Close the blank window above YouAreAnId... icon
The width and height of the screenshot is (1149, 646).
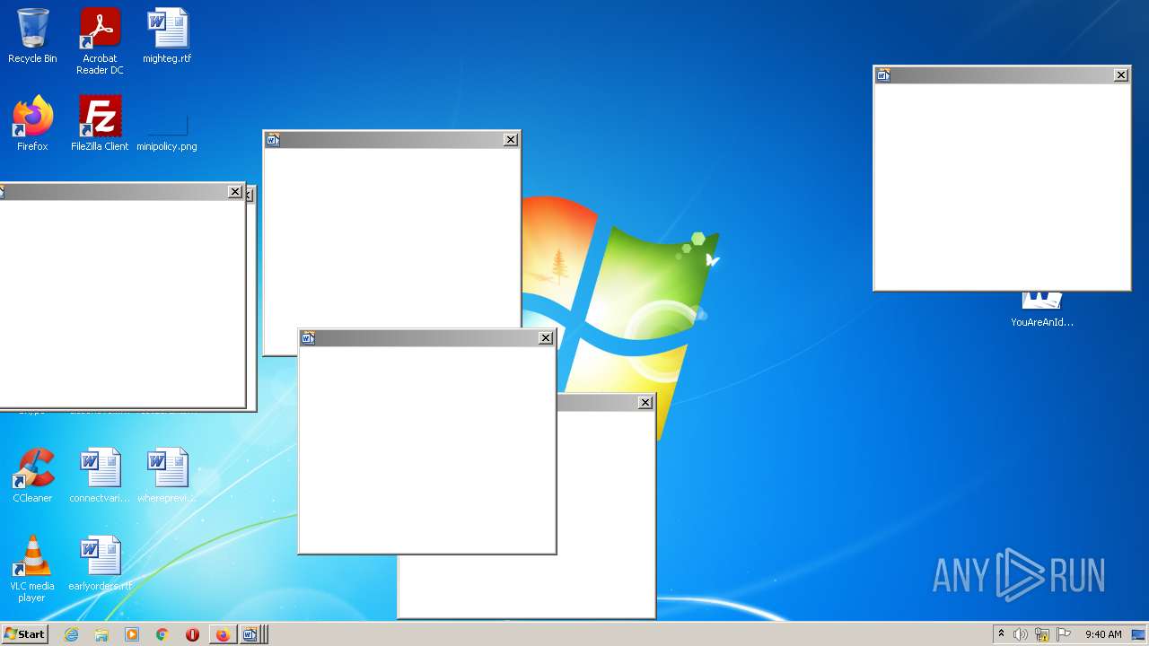pos(1120,75)
